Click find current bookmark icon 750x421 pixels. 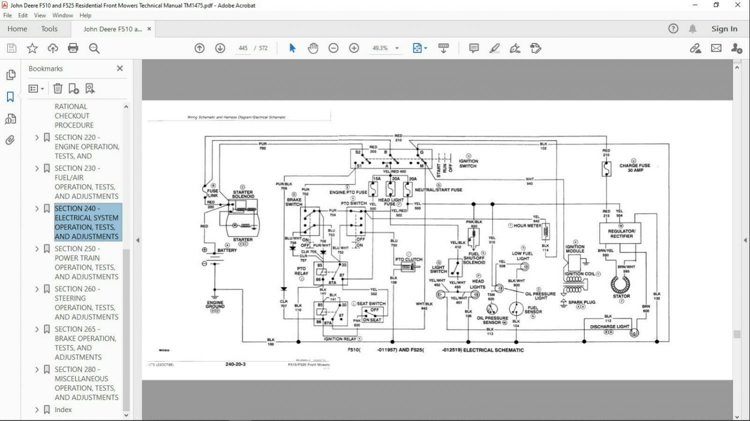(x=90, y=88)
